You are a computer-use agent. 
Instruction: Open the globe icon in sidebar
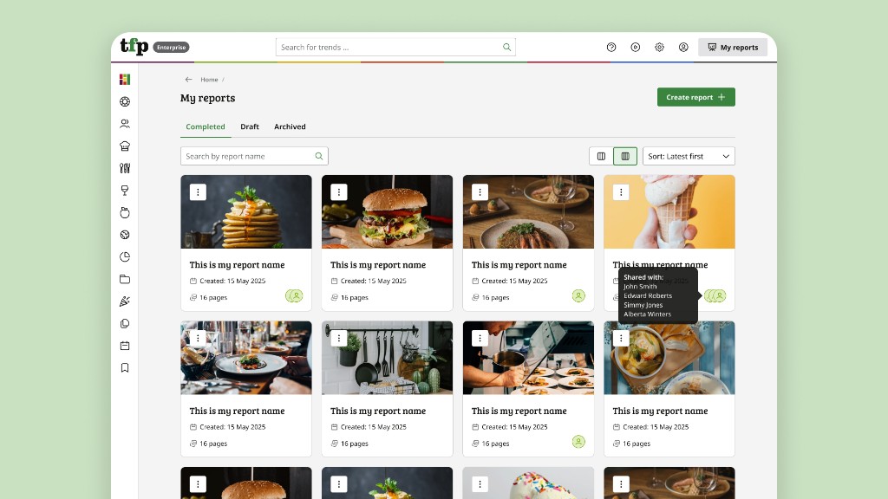(x=125, y=235)
